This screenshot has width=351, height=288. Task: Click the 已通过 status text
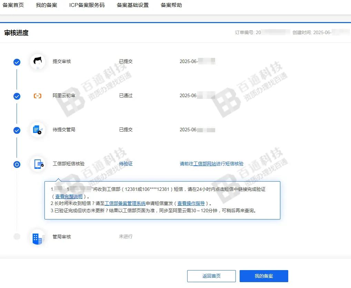pos(126,95)
